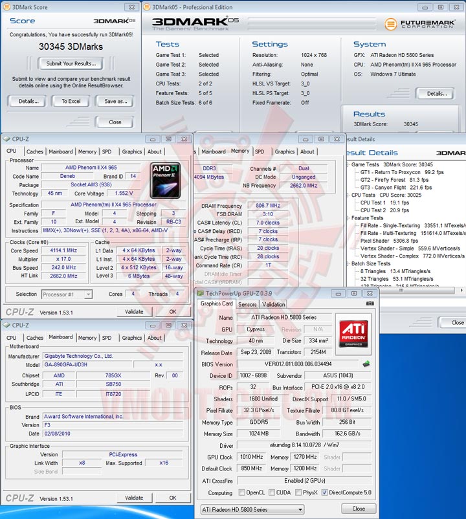Click the ATI CrossFire Enabled (2 GPUs) field

[304, 480]
